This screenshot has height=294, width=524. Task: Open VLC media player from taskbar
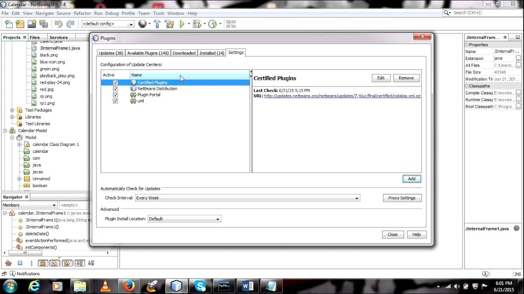[105, 286]
